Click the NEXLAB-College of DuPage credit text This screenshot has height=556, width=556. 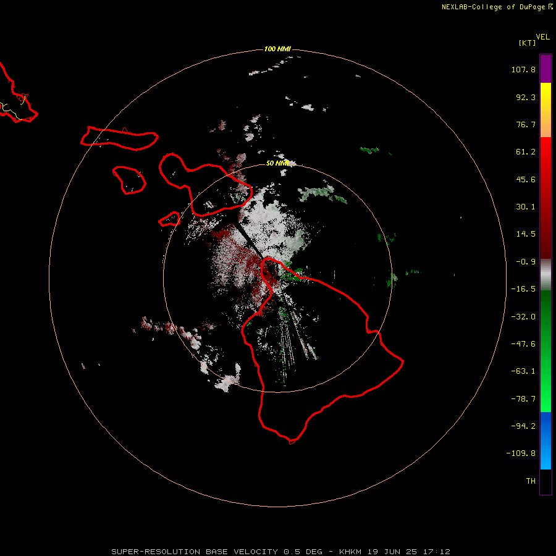(493, 7)
